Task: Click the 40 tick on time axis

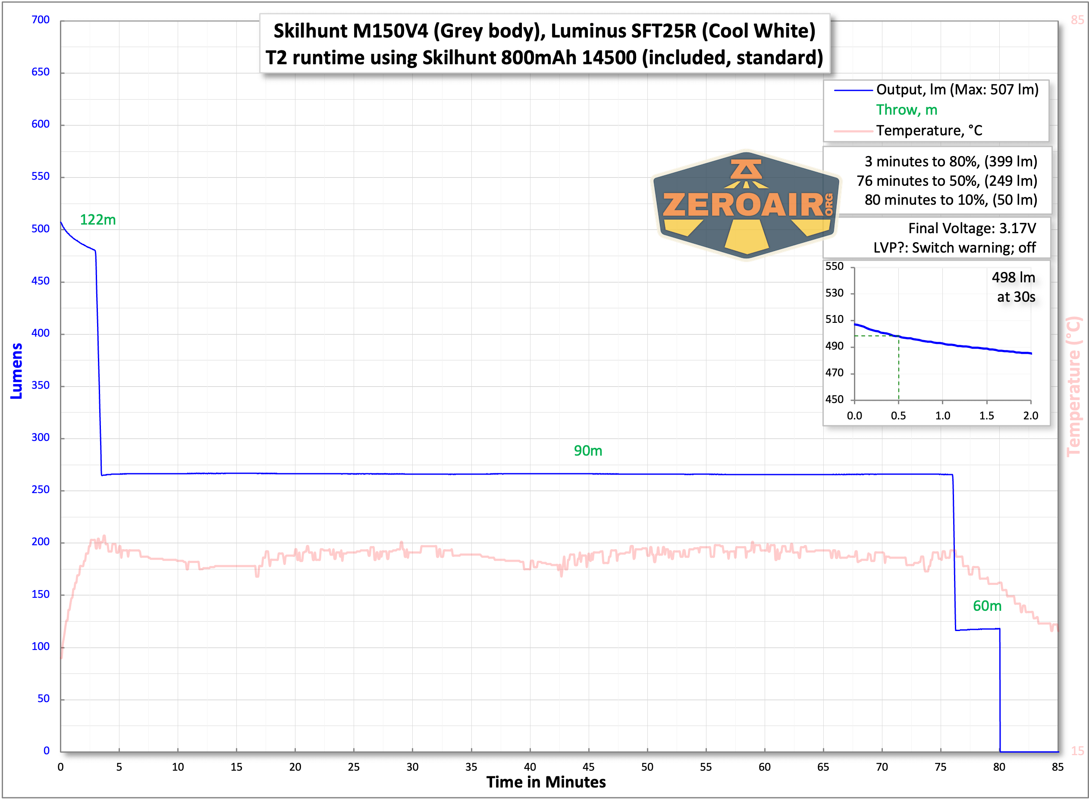Action: (x=530, y=767)
